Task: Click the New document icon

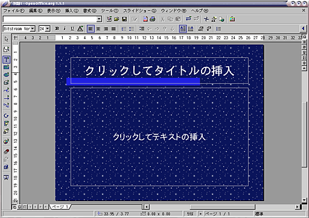Action: pyautogui.click(x=109, y=19)
